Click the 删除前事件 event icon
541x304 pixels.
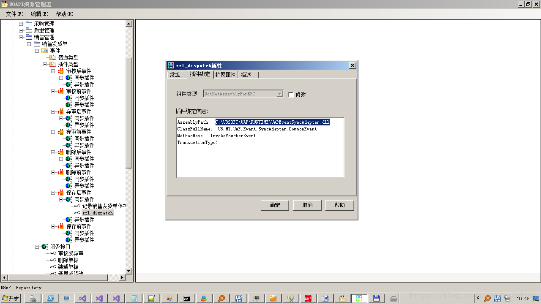point(61,172)
